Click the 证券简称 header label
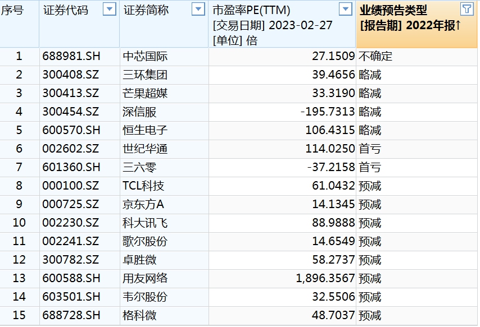The height and width of the screenshot is (327, 480). [x=146, y=10]
